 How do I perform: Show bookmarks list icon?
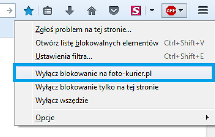(x=48, y=11)
